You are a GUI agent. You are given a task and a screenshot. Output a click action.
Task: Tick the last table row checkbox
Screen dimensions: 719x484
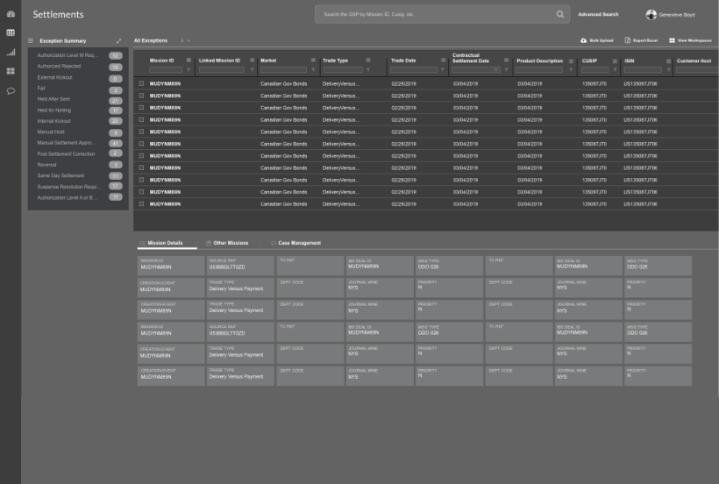(x=141, y=203)
